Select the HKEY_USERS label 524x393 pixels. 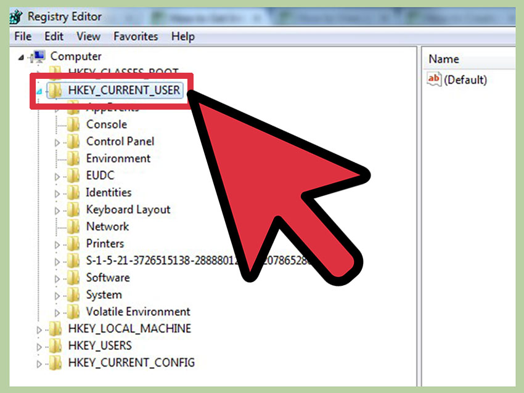(x=100, y=346)
